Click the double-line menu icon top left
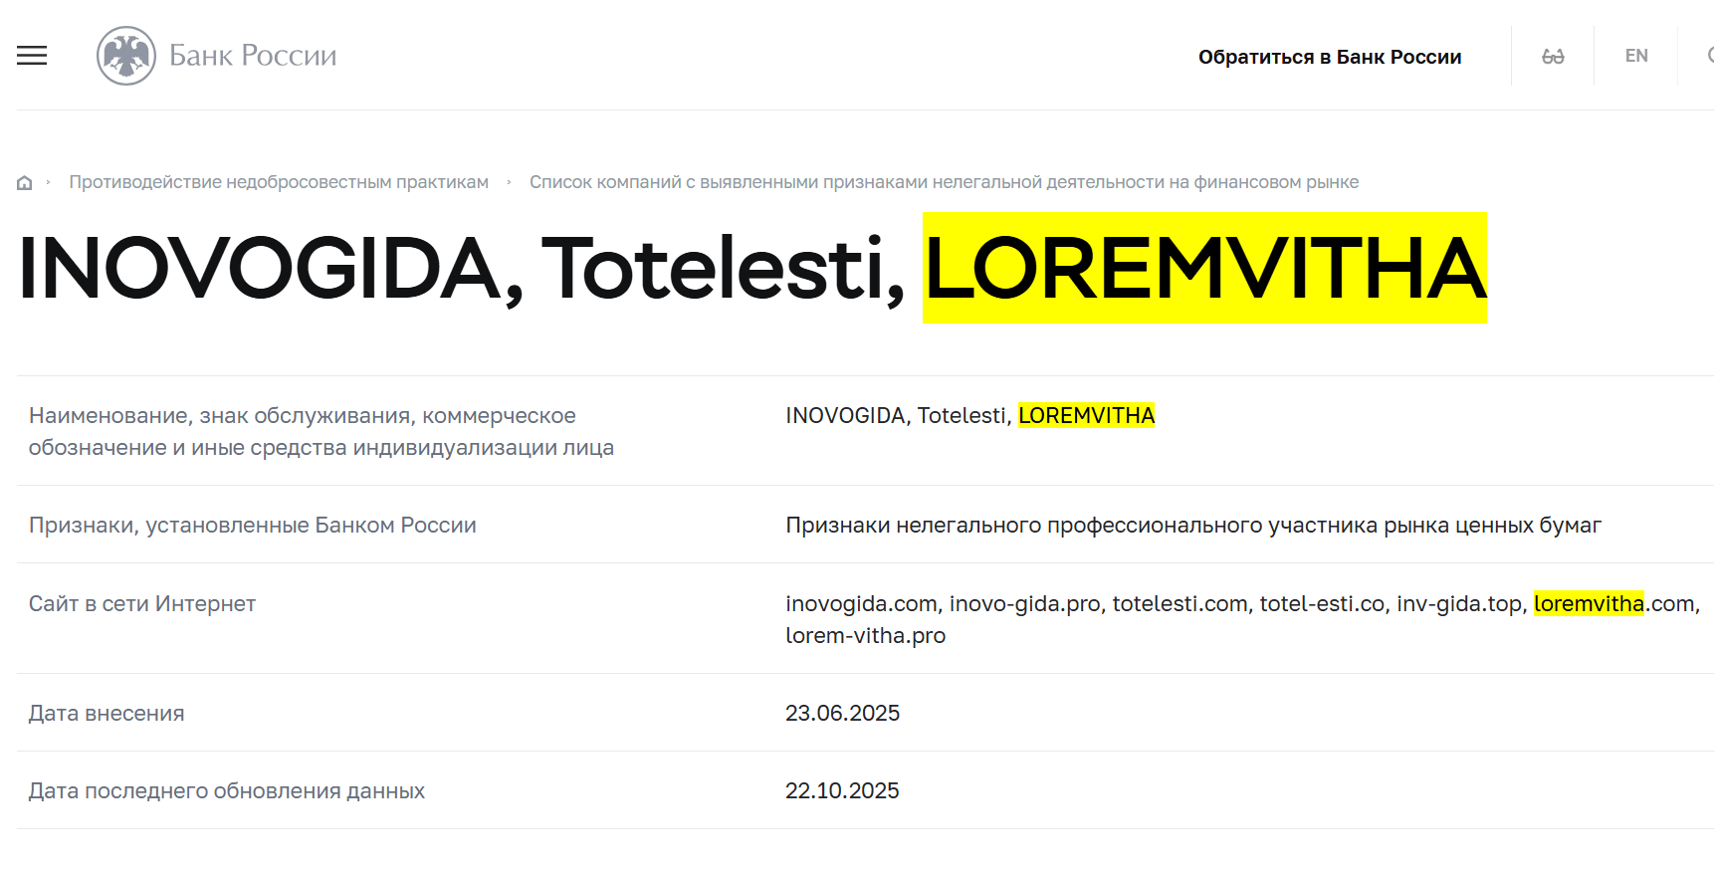This screenshot has height=871, width=1714. pos(31,56)
